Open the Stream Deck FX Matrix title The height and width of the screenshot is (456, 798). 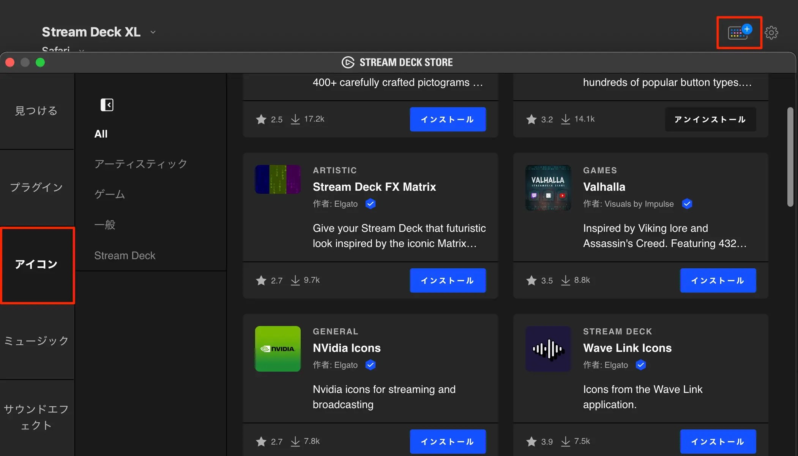[x=374, y=187]
